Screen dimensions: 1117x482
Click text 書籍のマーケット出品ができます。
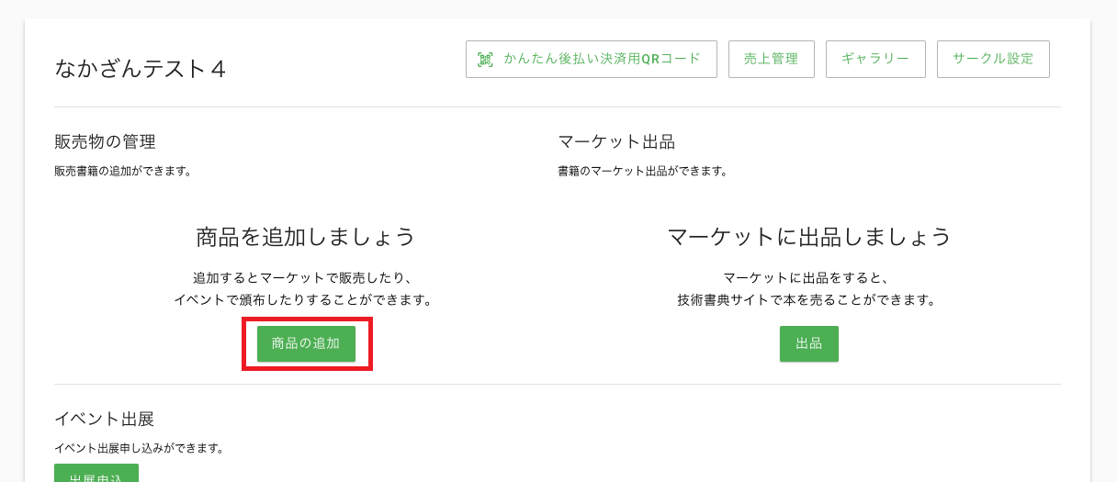pos(643,171)
